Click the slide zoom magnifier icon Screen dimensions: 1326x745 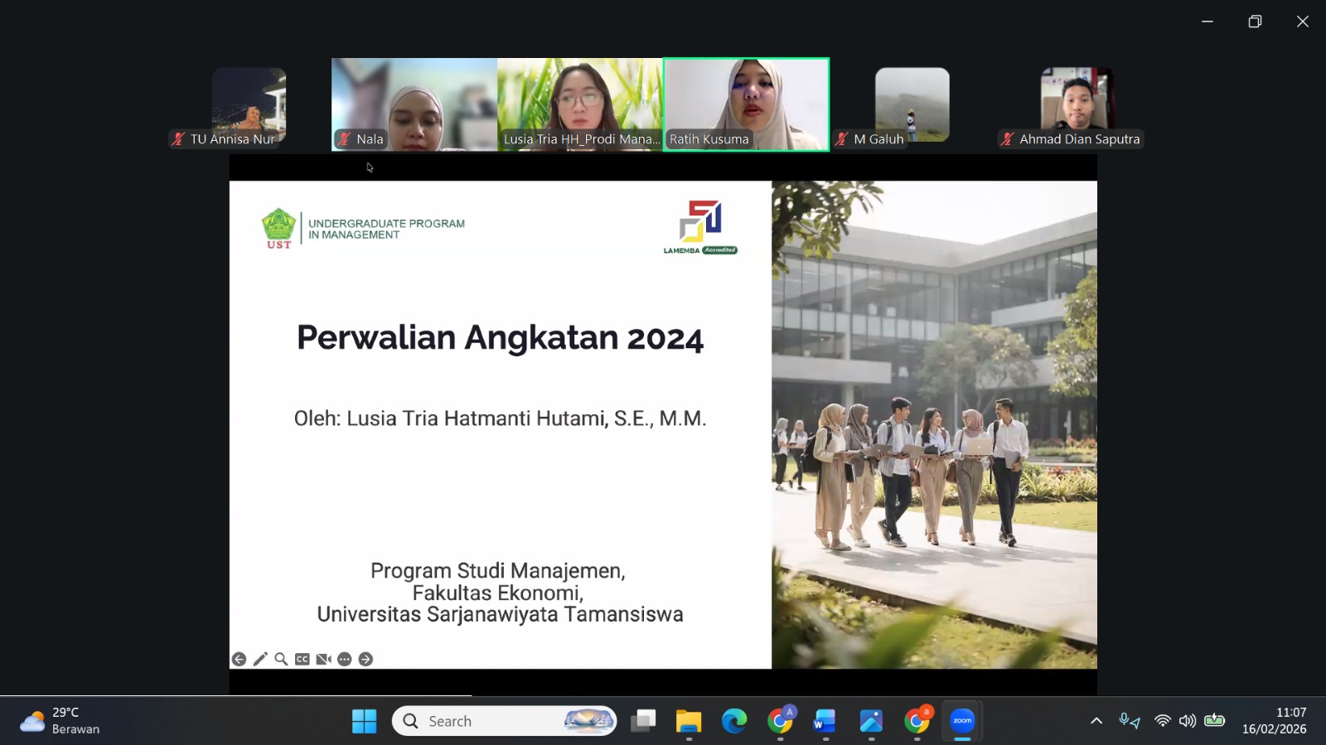[x=281, y=659]
